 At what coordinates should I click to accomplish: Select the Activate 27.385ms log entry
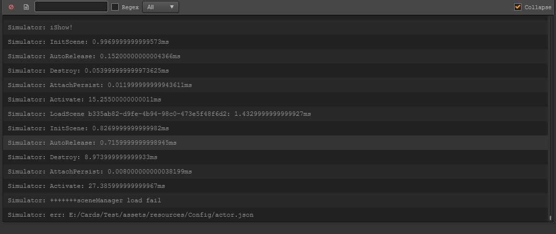click(86, 186)
